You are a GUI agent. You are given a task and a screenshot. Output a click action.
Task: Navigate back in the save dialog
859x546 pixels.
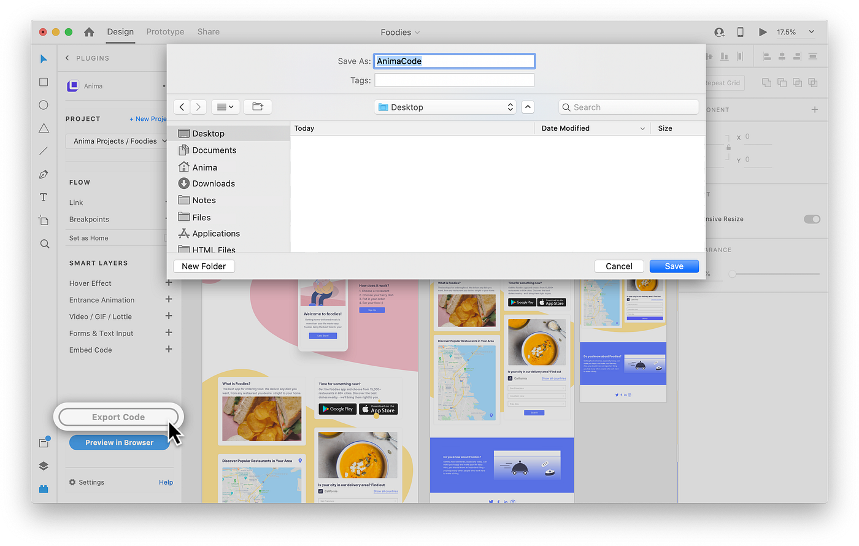[x=182, y=107]
